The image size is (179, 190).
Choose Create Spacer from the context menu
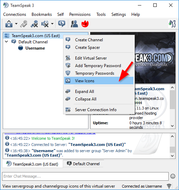point(99,47)
